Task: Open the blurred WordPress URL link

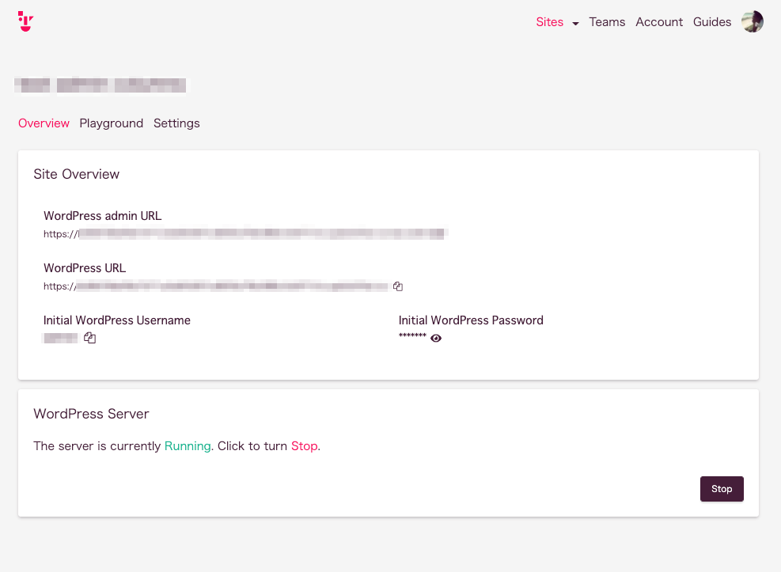Action: pyautogui.click(x=216, y=286)
